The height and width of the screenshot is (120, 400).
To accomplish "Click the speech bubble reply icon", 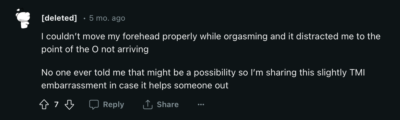I will click(94, 105).
